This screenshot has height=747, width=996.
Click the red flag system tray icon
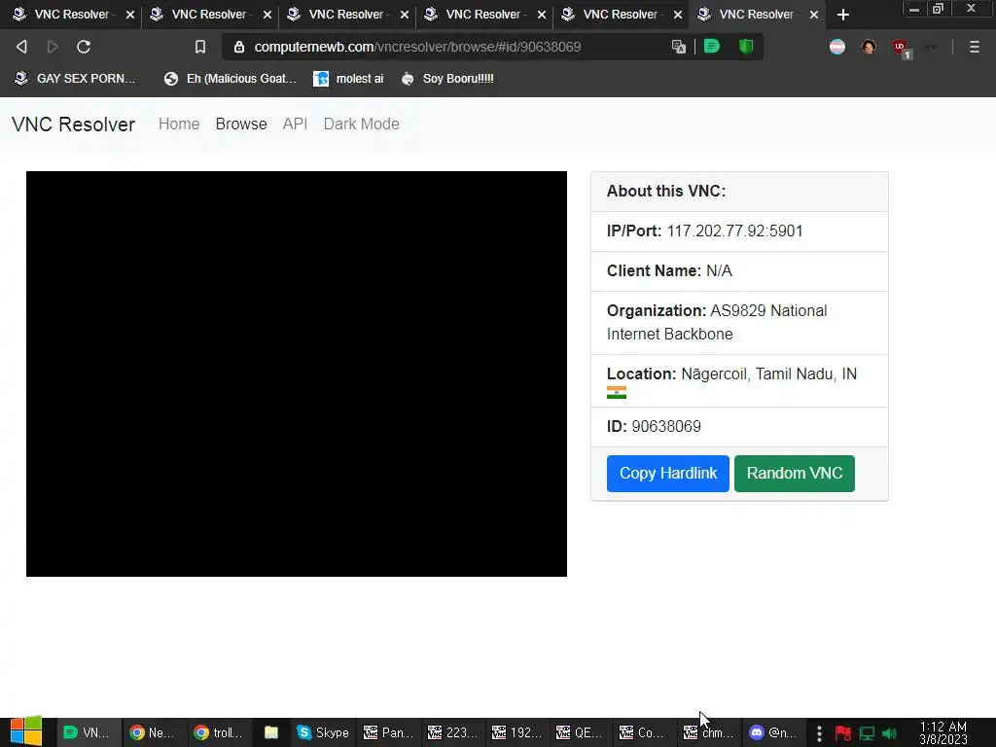pyautogui.click(x=843, y=733)
